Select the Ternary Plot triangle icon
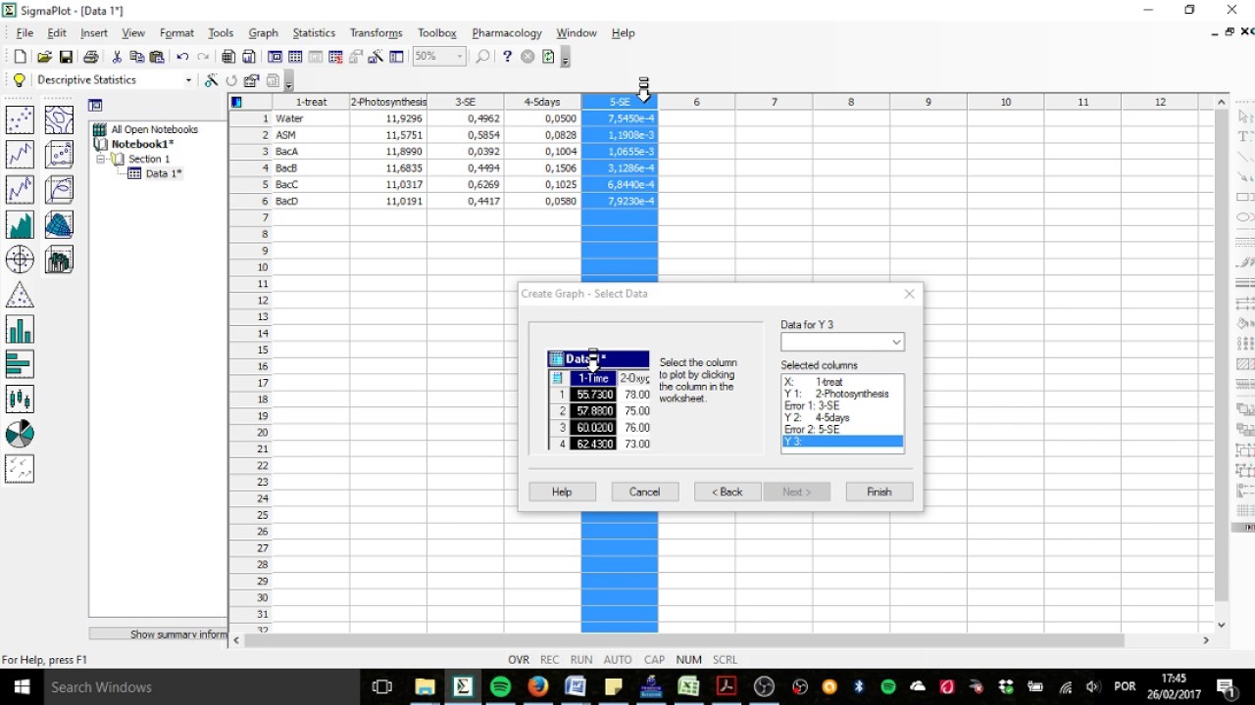1255x705 pixels. [20, 295]
